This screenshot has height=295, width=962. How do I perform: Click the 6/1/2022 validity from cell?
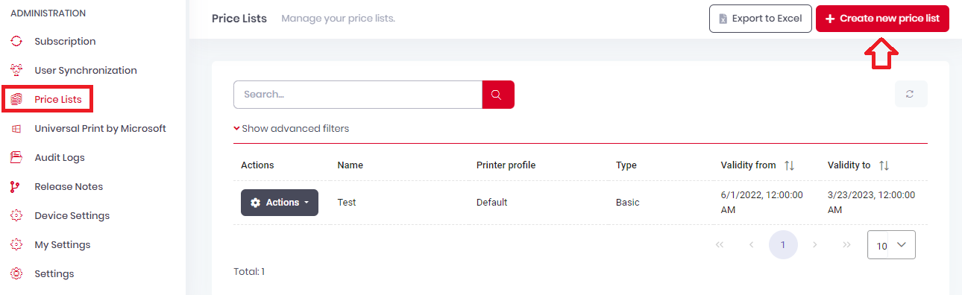[x=762, y=203]
